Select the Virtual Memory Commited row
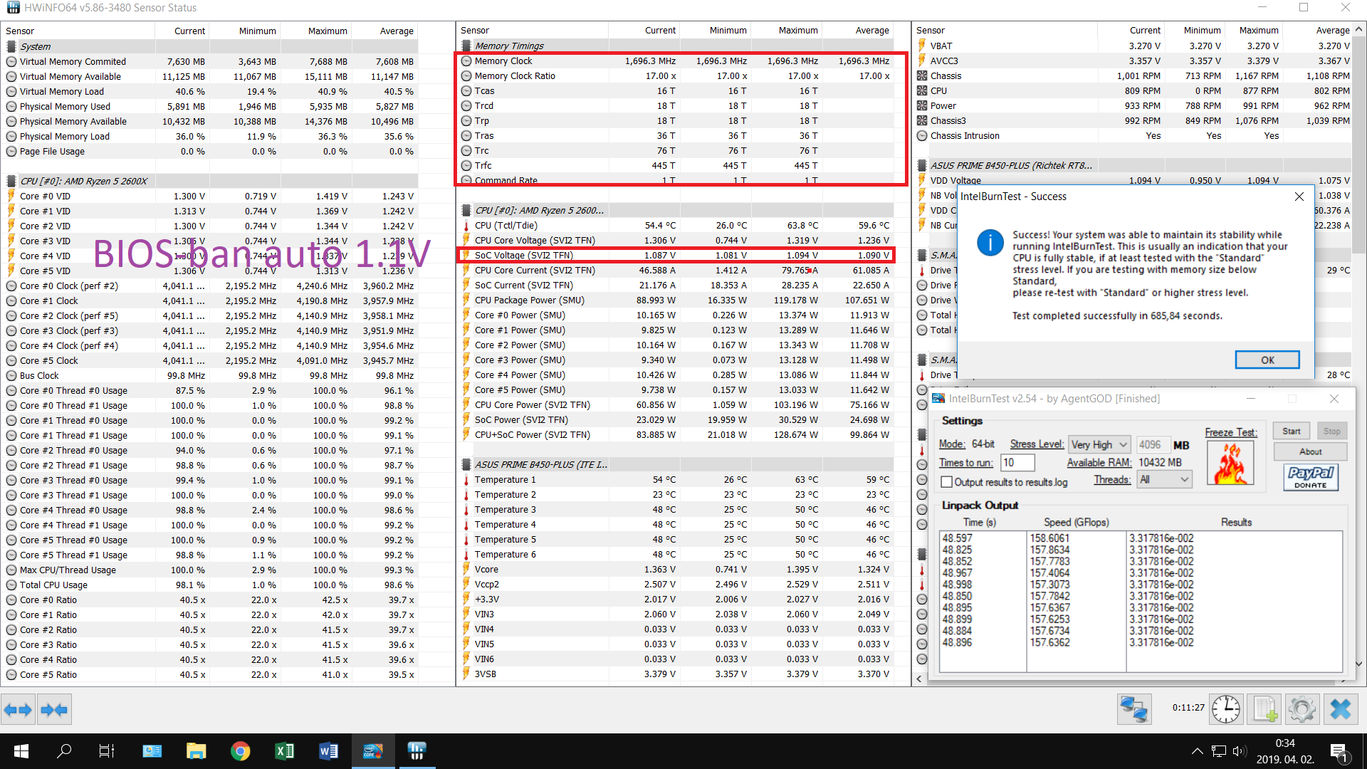The image size is (1367, 769). tap(211, 61)
